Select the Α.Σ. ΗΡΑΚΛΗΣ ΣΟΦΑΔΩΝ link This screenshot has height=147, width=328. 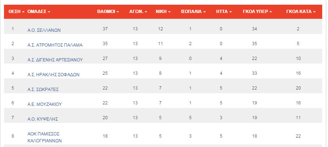coord(54,75)
